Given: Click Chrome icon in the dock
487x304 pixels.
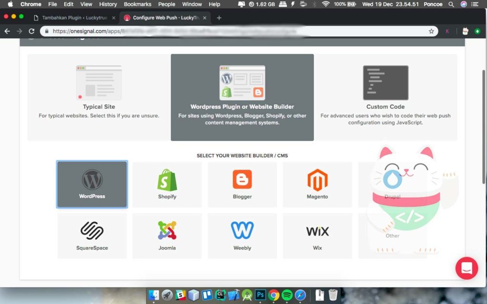Looking at the screenshot, I should click(x=273, y=295).
